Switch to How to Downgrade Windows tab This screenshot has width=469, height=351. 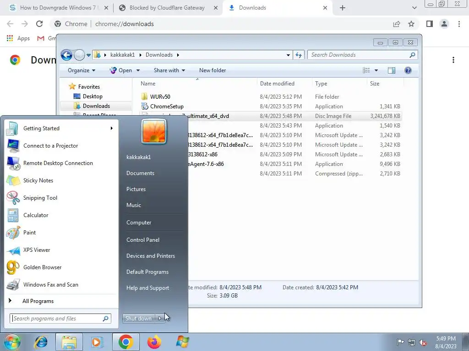pyautogui.click(x=58, y=8)
